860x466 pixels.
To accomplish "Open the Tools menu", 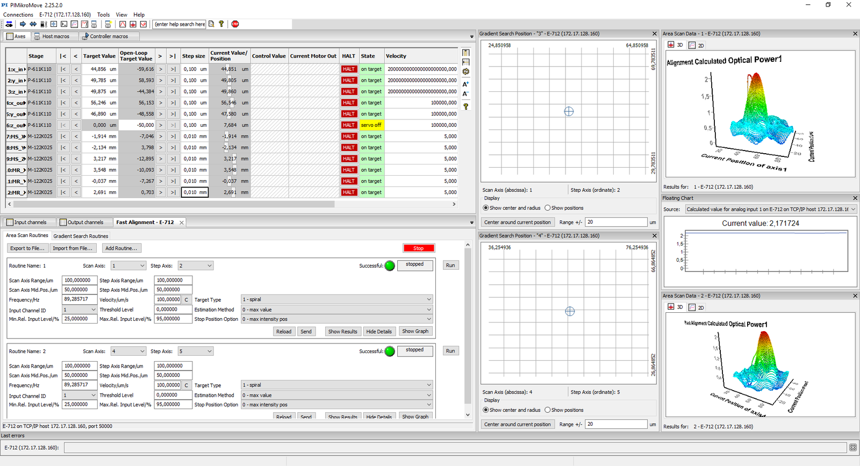I will 103,15.
